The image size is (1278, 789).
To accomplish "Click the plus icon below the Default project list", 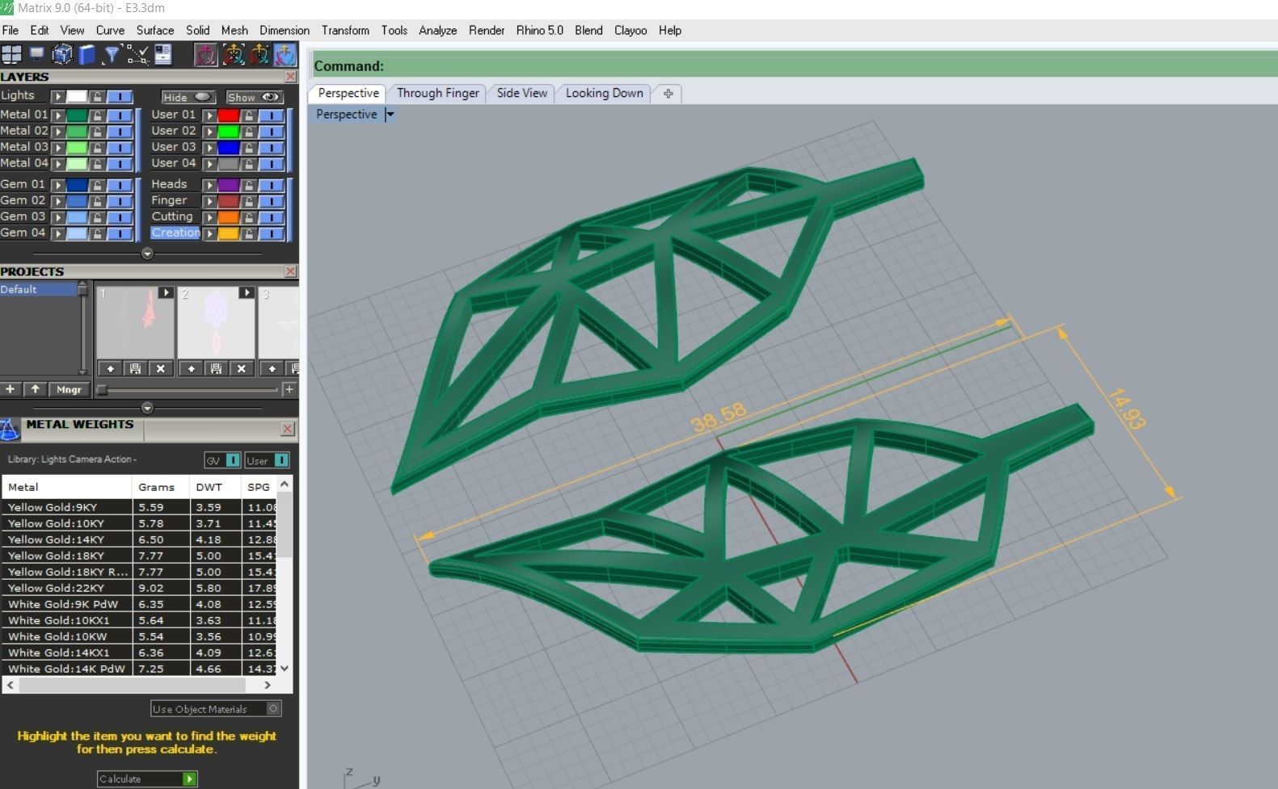I will point(11,389).
